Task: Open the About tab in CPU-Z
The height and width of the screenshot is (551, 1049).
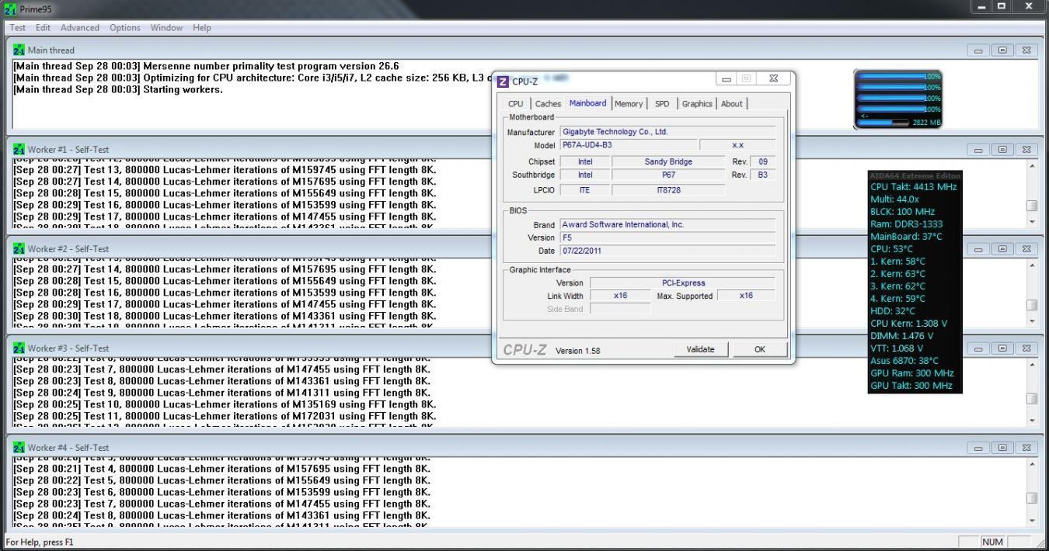Action: point(732,104)
